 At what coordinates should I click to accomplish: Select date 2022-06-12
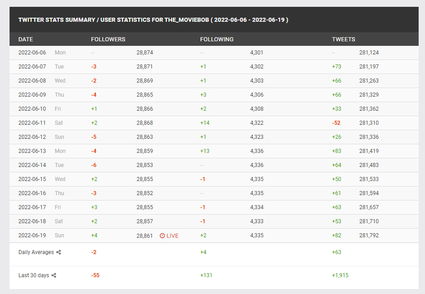coord(32,137)
